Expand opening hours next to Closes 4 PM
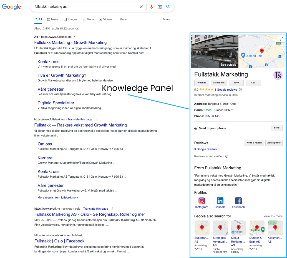Screen dimensions: 287x258 click(x=232, y=110)
